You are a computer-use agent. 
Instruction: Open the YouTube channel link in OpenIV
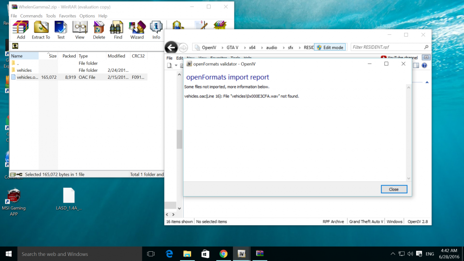[x=399, y=57]
